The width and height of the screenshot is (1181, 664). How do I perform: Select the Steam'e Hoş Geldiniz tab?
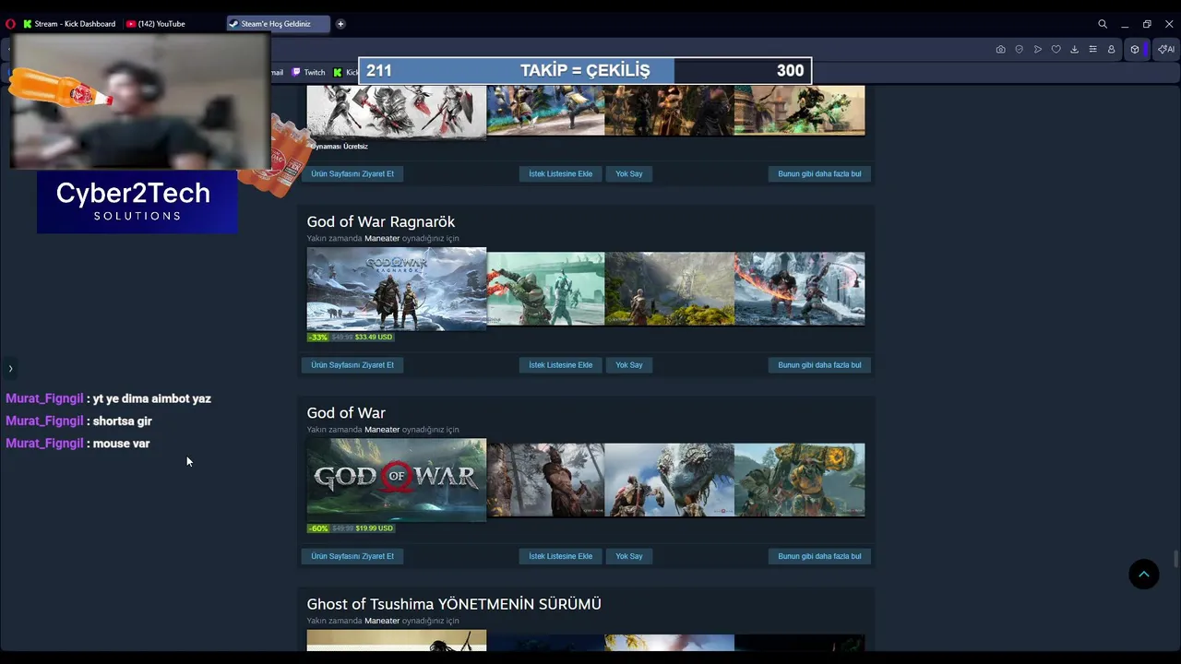278,24
